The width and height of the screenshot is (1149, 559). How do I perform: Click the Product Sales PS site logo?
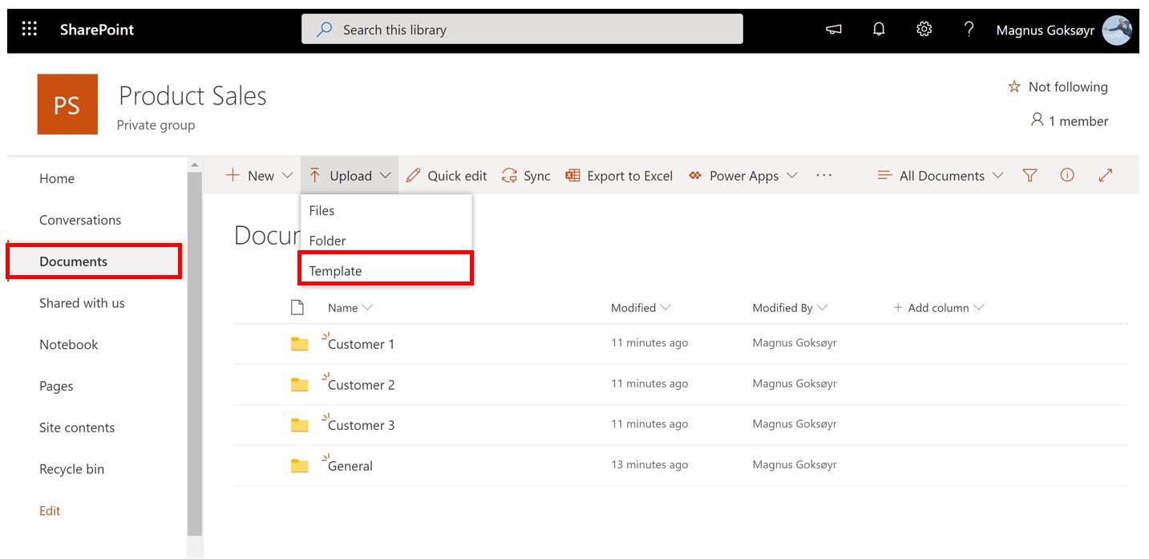(x=67, y=104)
